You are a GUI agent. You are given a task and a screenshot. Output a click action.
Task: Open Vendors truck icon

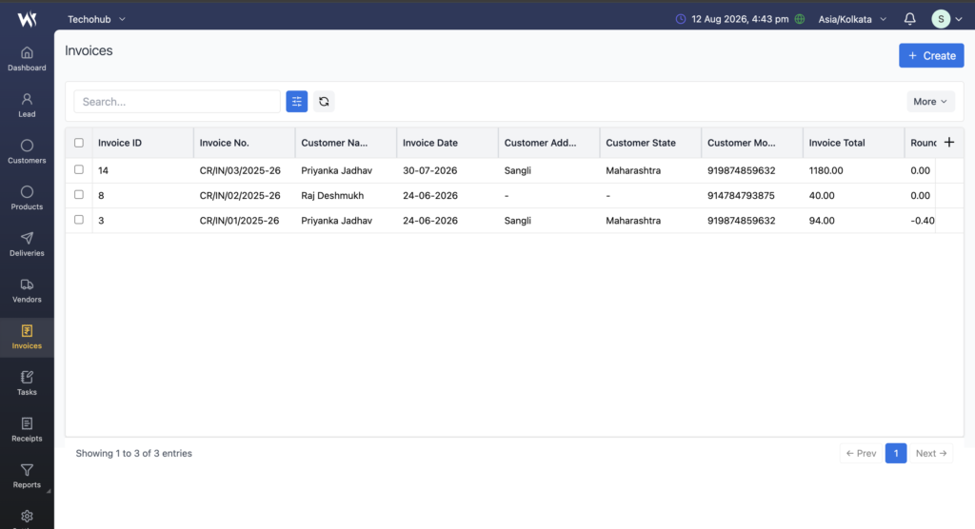pyautogui.click(x=27, y=284)
